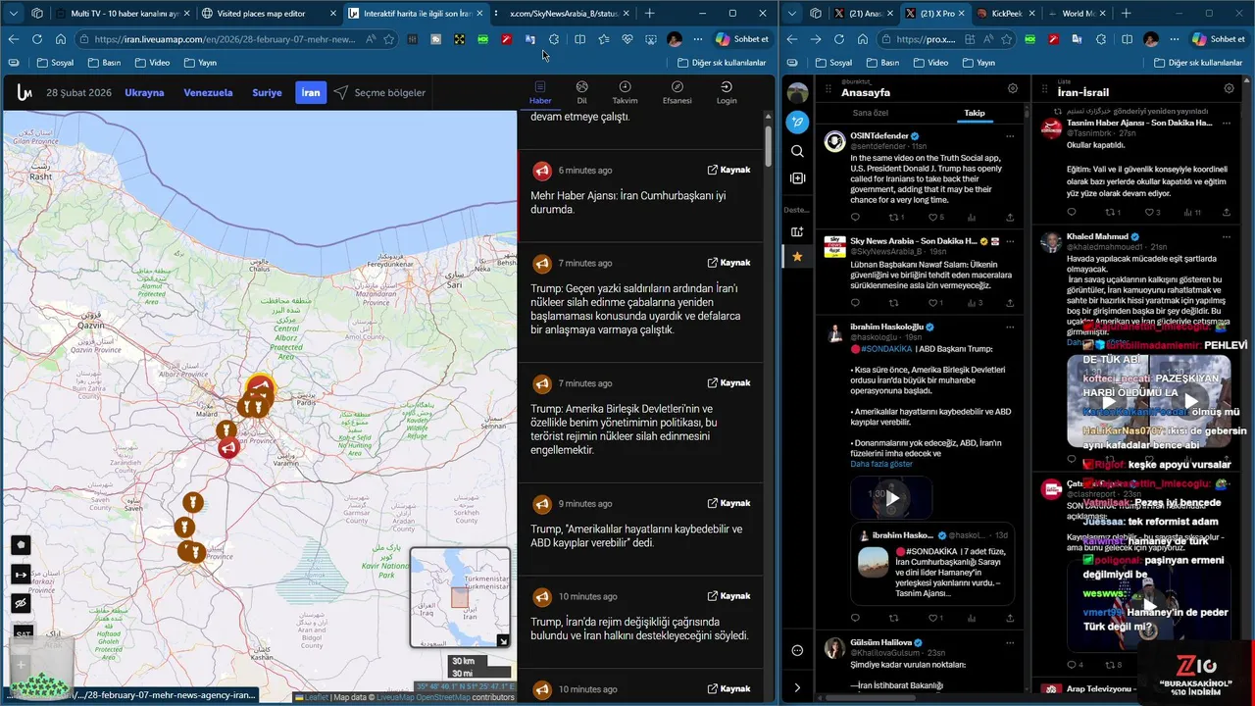Image resolution: width=1255 pixels, height=706 pixels.
Task: Open more options on Tasnim Haber Ajansı post
Action: tap(1226, 124)
